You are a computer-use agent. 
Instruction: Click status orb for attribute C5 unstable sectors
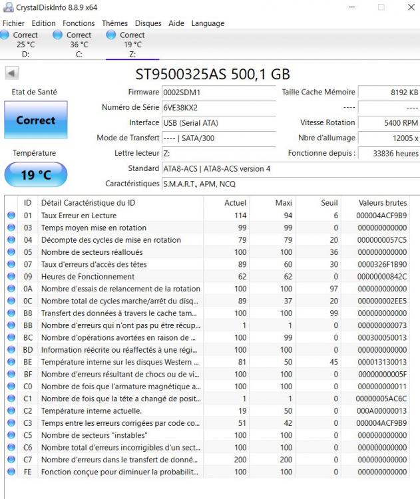point(11,435)
